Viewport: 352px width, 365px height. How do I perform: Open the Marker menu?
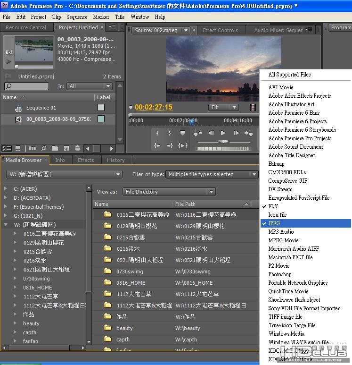tap(101, 17)
